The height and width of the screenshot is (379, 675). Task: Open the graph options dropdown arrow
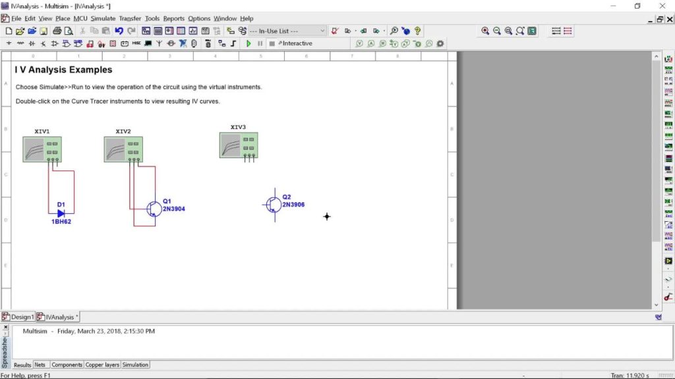tap(356, 31)
